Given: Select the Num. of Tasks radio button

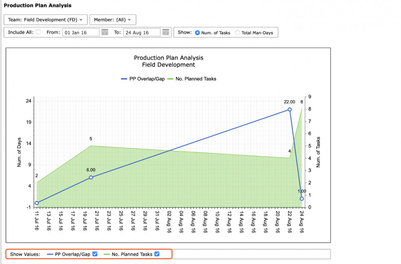Looking at the screenshot, I should (197, 33).
